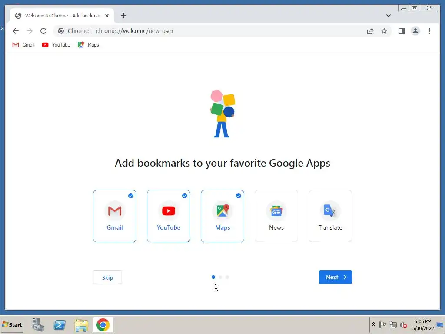Screen dimensions: 445x334
Task: Expand the tab search chevron
Action: 388,16
